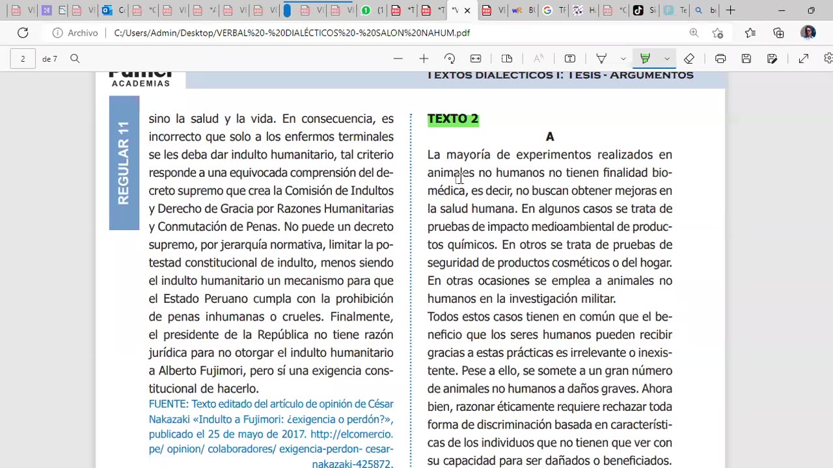Viewport: 833px width, 468px height.
Task: Rotate the PDF page
Action: tap(450, 58)
